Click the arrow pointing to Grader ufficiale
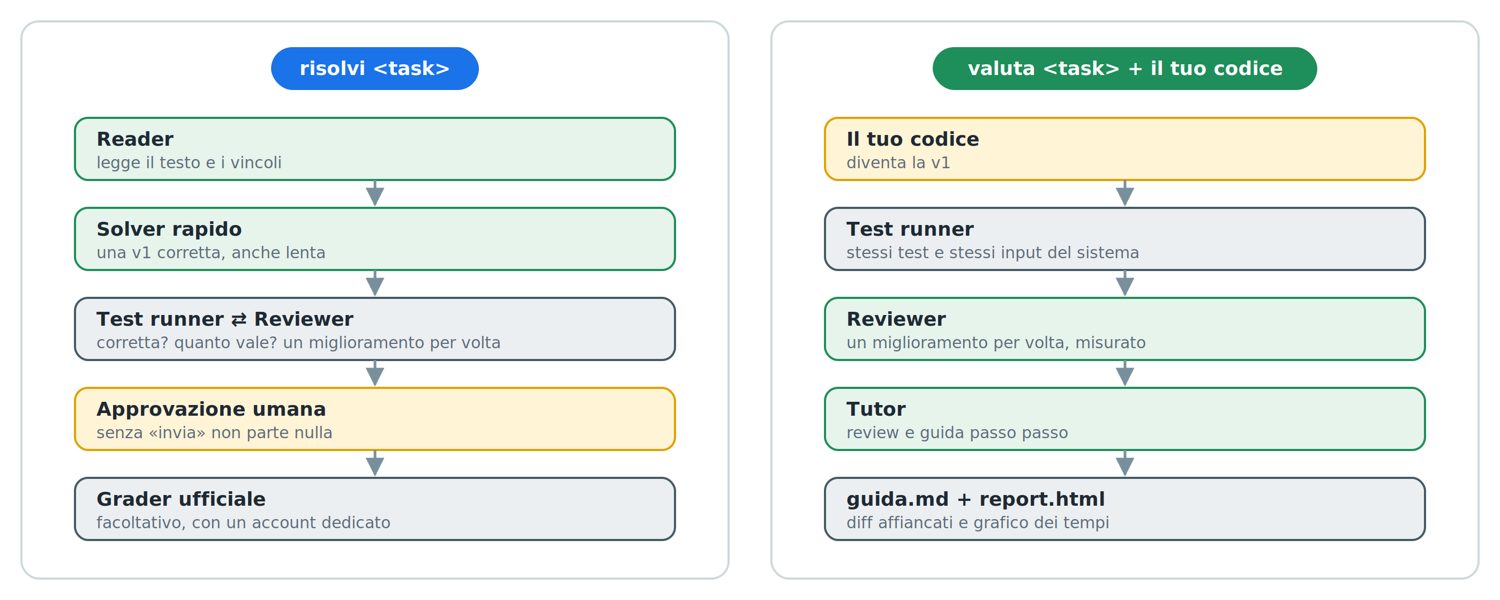 (x=374, y=464)
